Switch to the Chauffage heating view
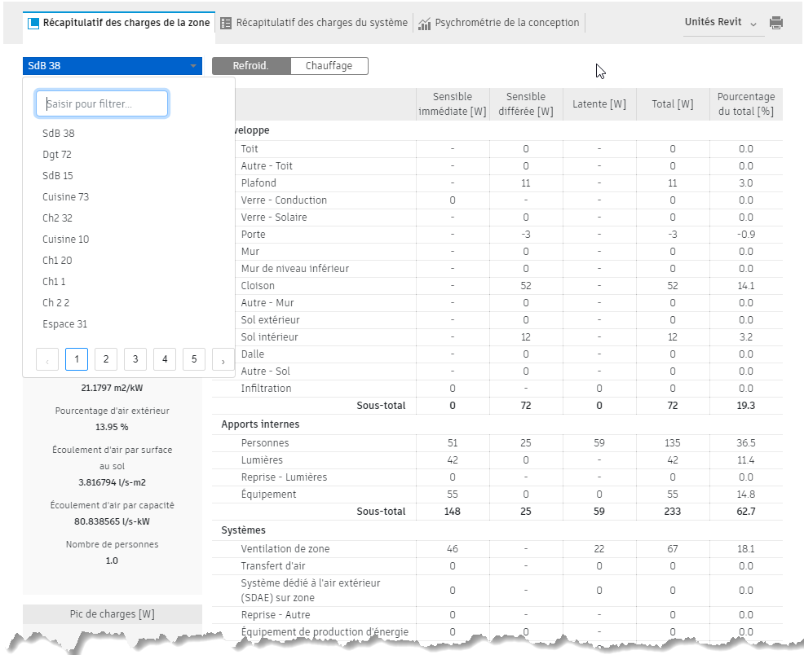Viewport: 804px width, 655px height. tap(329, 65)
